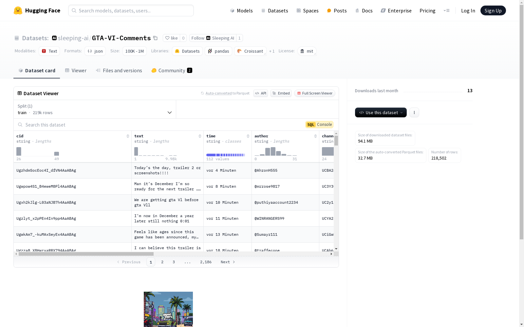Select page 1 in pagination
Image resolution: width=524 pixels, height=327 pixels.
click(151, 262)
